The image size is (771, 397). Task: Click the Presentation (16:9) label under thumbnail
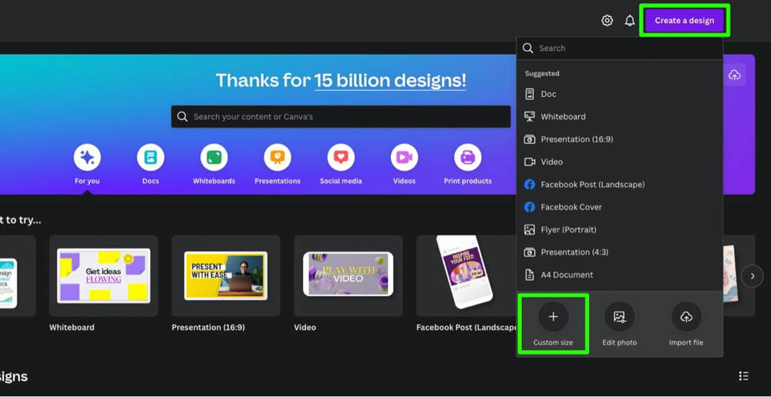[x=208, y=327]
